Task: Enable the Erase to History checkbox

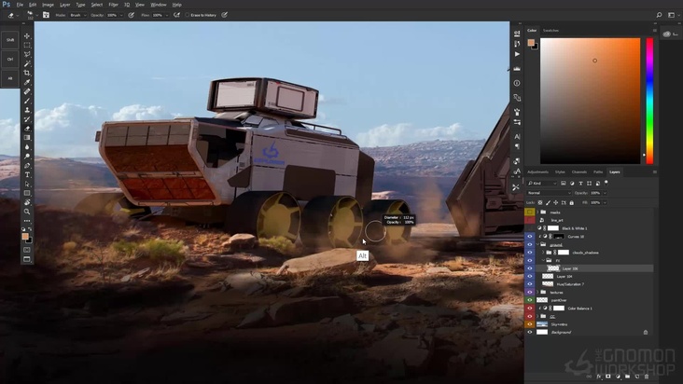Action: pyautogui.click(x=187, y=15)
